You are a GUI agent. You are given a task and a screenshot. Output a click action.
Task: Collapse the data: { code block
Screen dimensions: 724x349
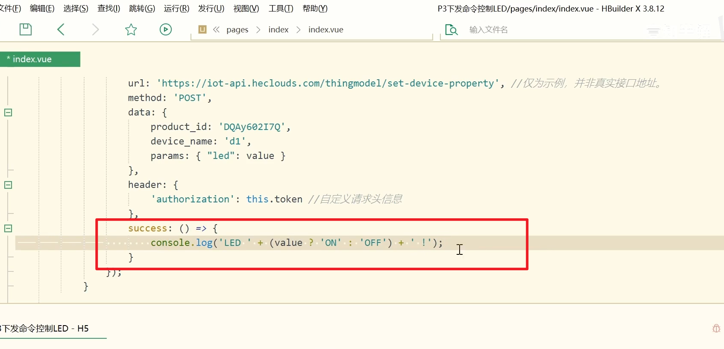[x=8, y=112]
